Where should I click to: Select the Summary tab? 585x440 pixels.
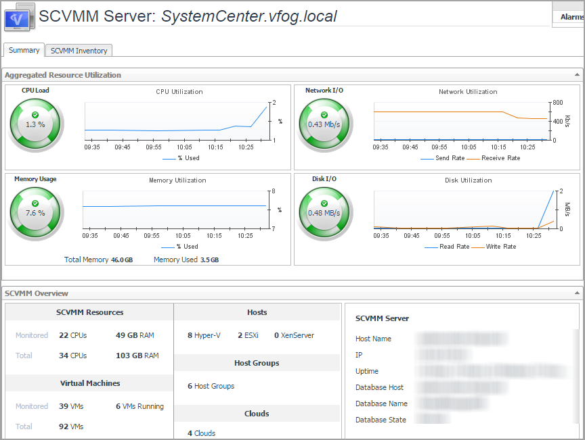[x=24, y=51]
